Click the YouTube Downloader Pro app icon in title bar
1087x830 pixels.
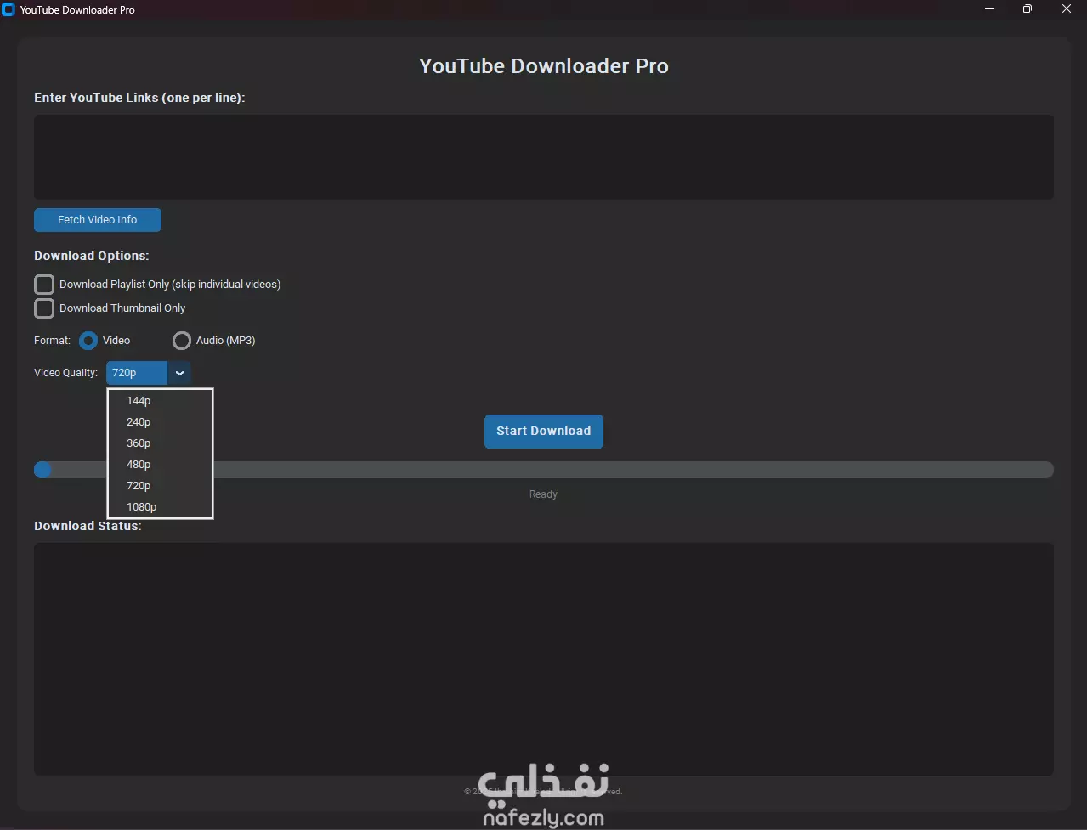8,9
